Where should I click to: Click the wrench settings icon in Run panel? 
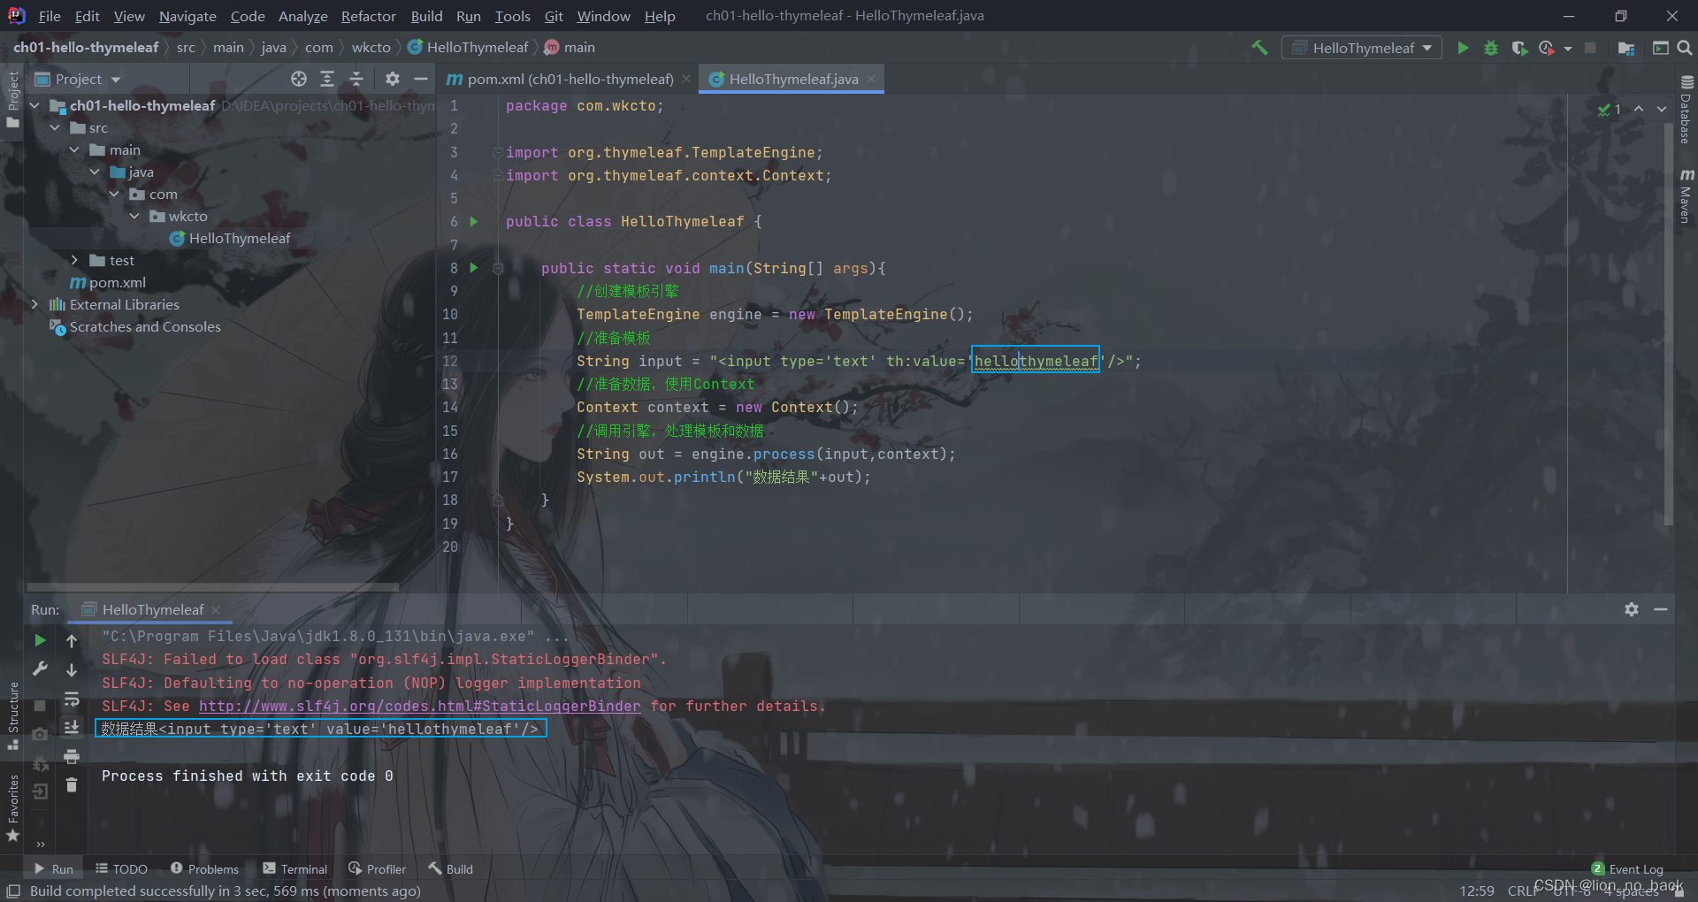(x=40, y=669)
